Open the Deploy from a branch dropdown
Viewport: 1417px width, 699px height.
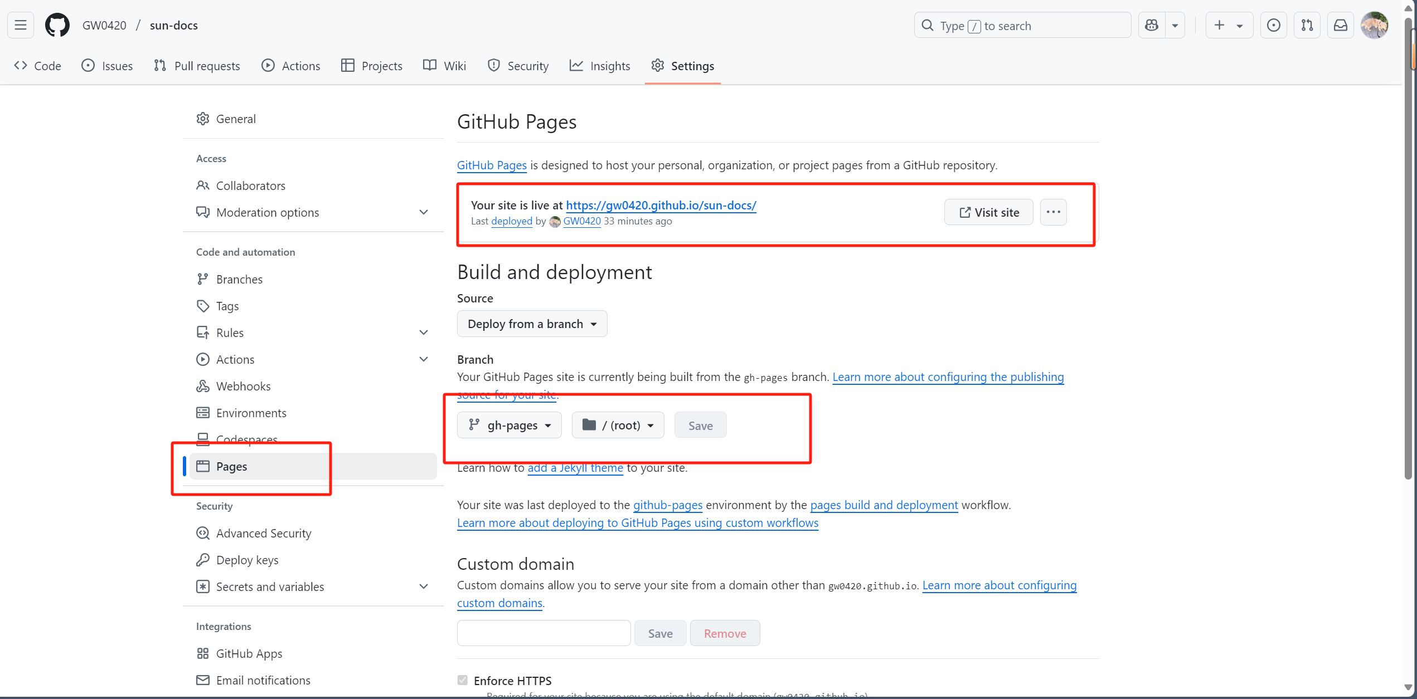[x=532, y=324]
